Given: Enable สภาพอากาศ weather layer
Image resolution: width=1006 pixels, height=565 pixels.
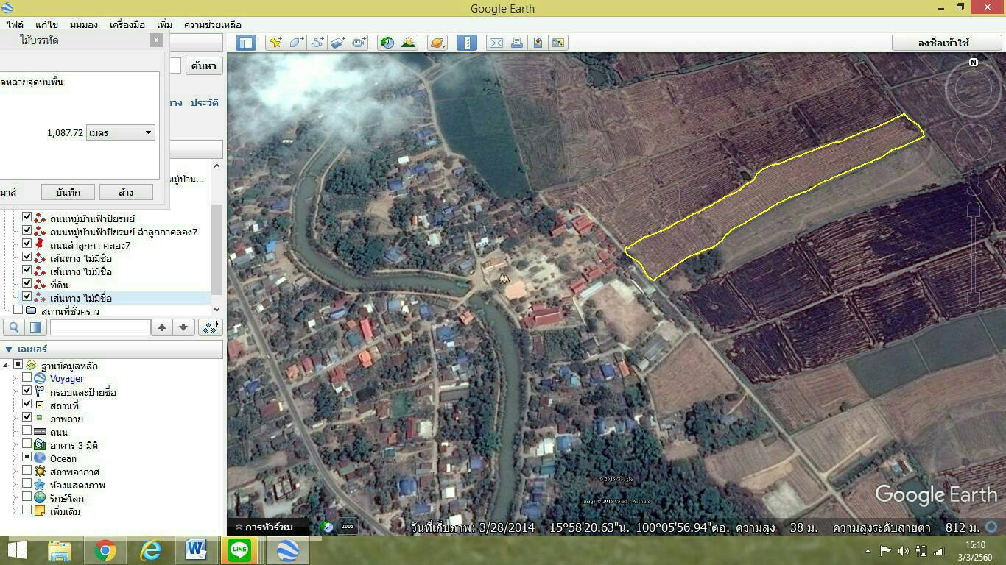Looking at the screenshot, I should pyautogui.click(x=27, y=471).
